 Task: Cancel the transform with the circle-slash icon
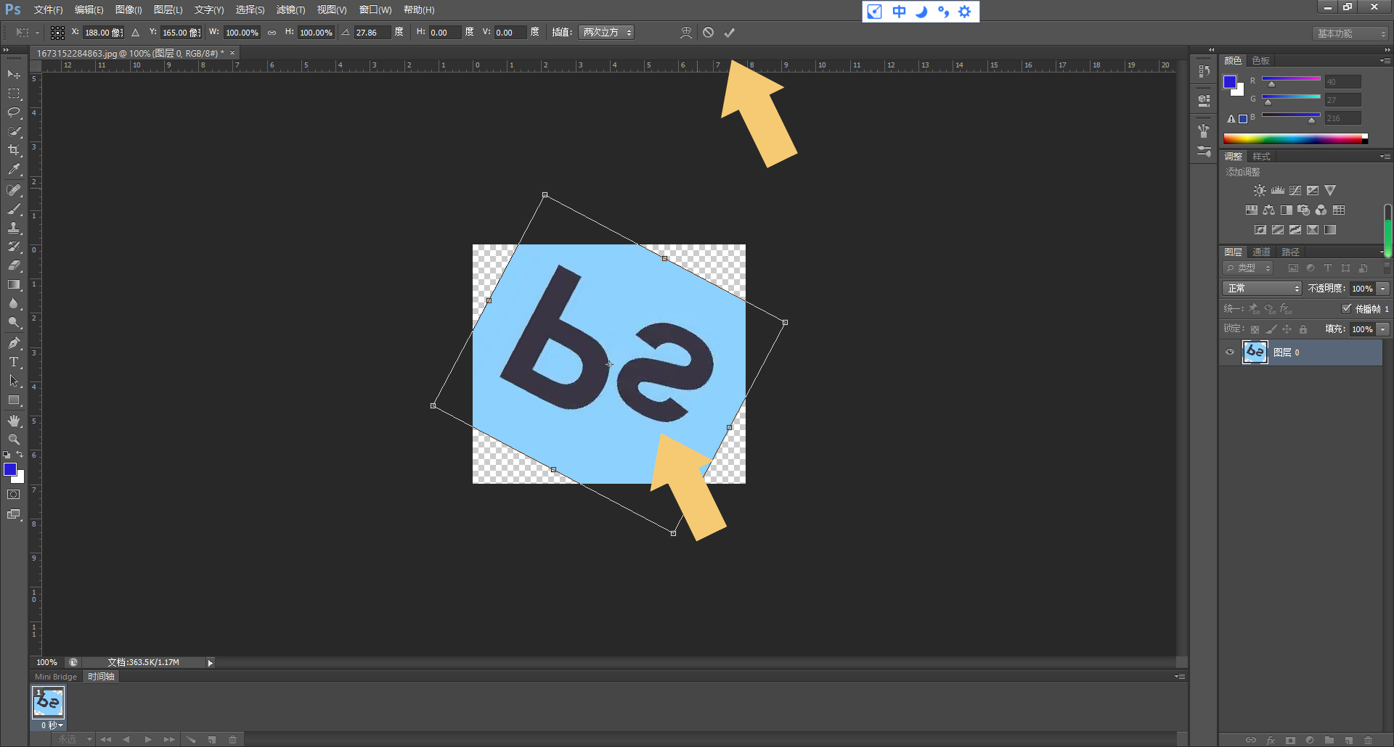tap(709, 33)
